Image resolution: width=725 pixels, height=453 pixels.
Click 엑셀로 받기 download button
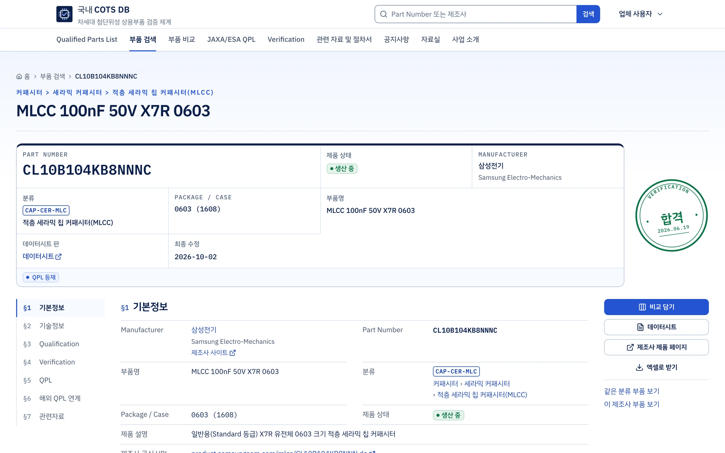[x=656, y=367]
